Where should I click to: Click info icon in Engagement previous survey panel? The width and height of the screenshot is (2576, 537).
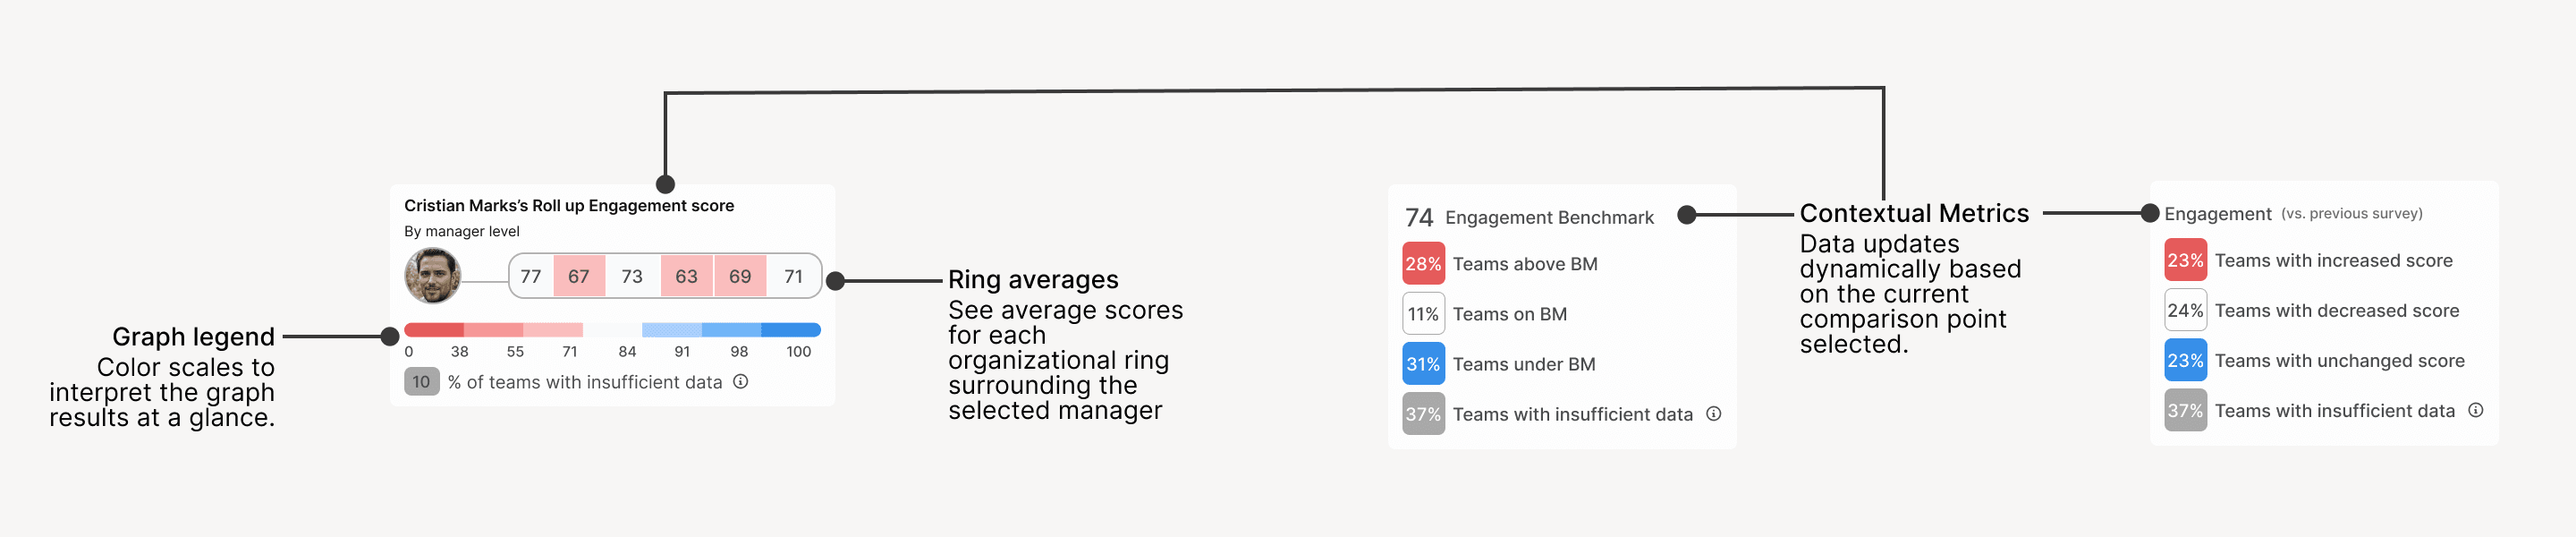2475,410
